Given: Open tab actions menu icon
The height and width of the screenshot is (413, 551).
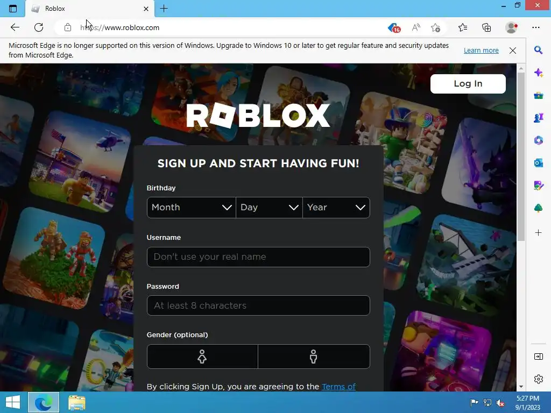Looking at the screenshot, I should pyautogui.click(x=13, y=9).
